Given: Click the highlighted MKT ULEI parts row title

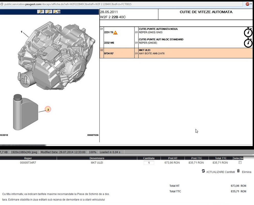Looking at the screenshot, I should point(144,50).
